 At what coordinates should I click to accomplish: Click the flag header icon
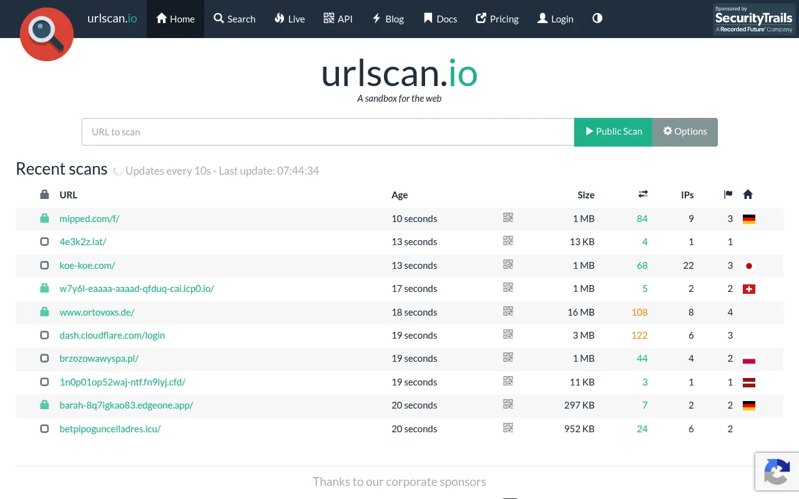point(728,195)
